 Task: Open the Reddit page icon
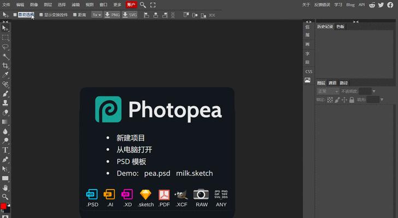pyautogui.click(x=372, y=5)
